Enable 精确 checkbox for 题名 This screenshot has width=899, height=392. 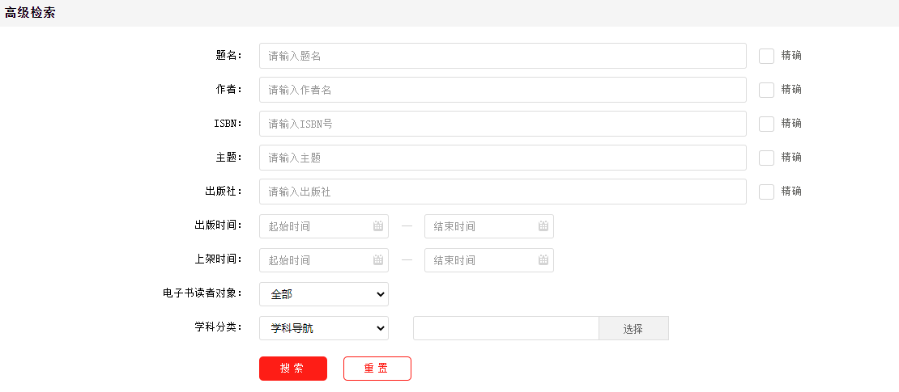point(766,56)
